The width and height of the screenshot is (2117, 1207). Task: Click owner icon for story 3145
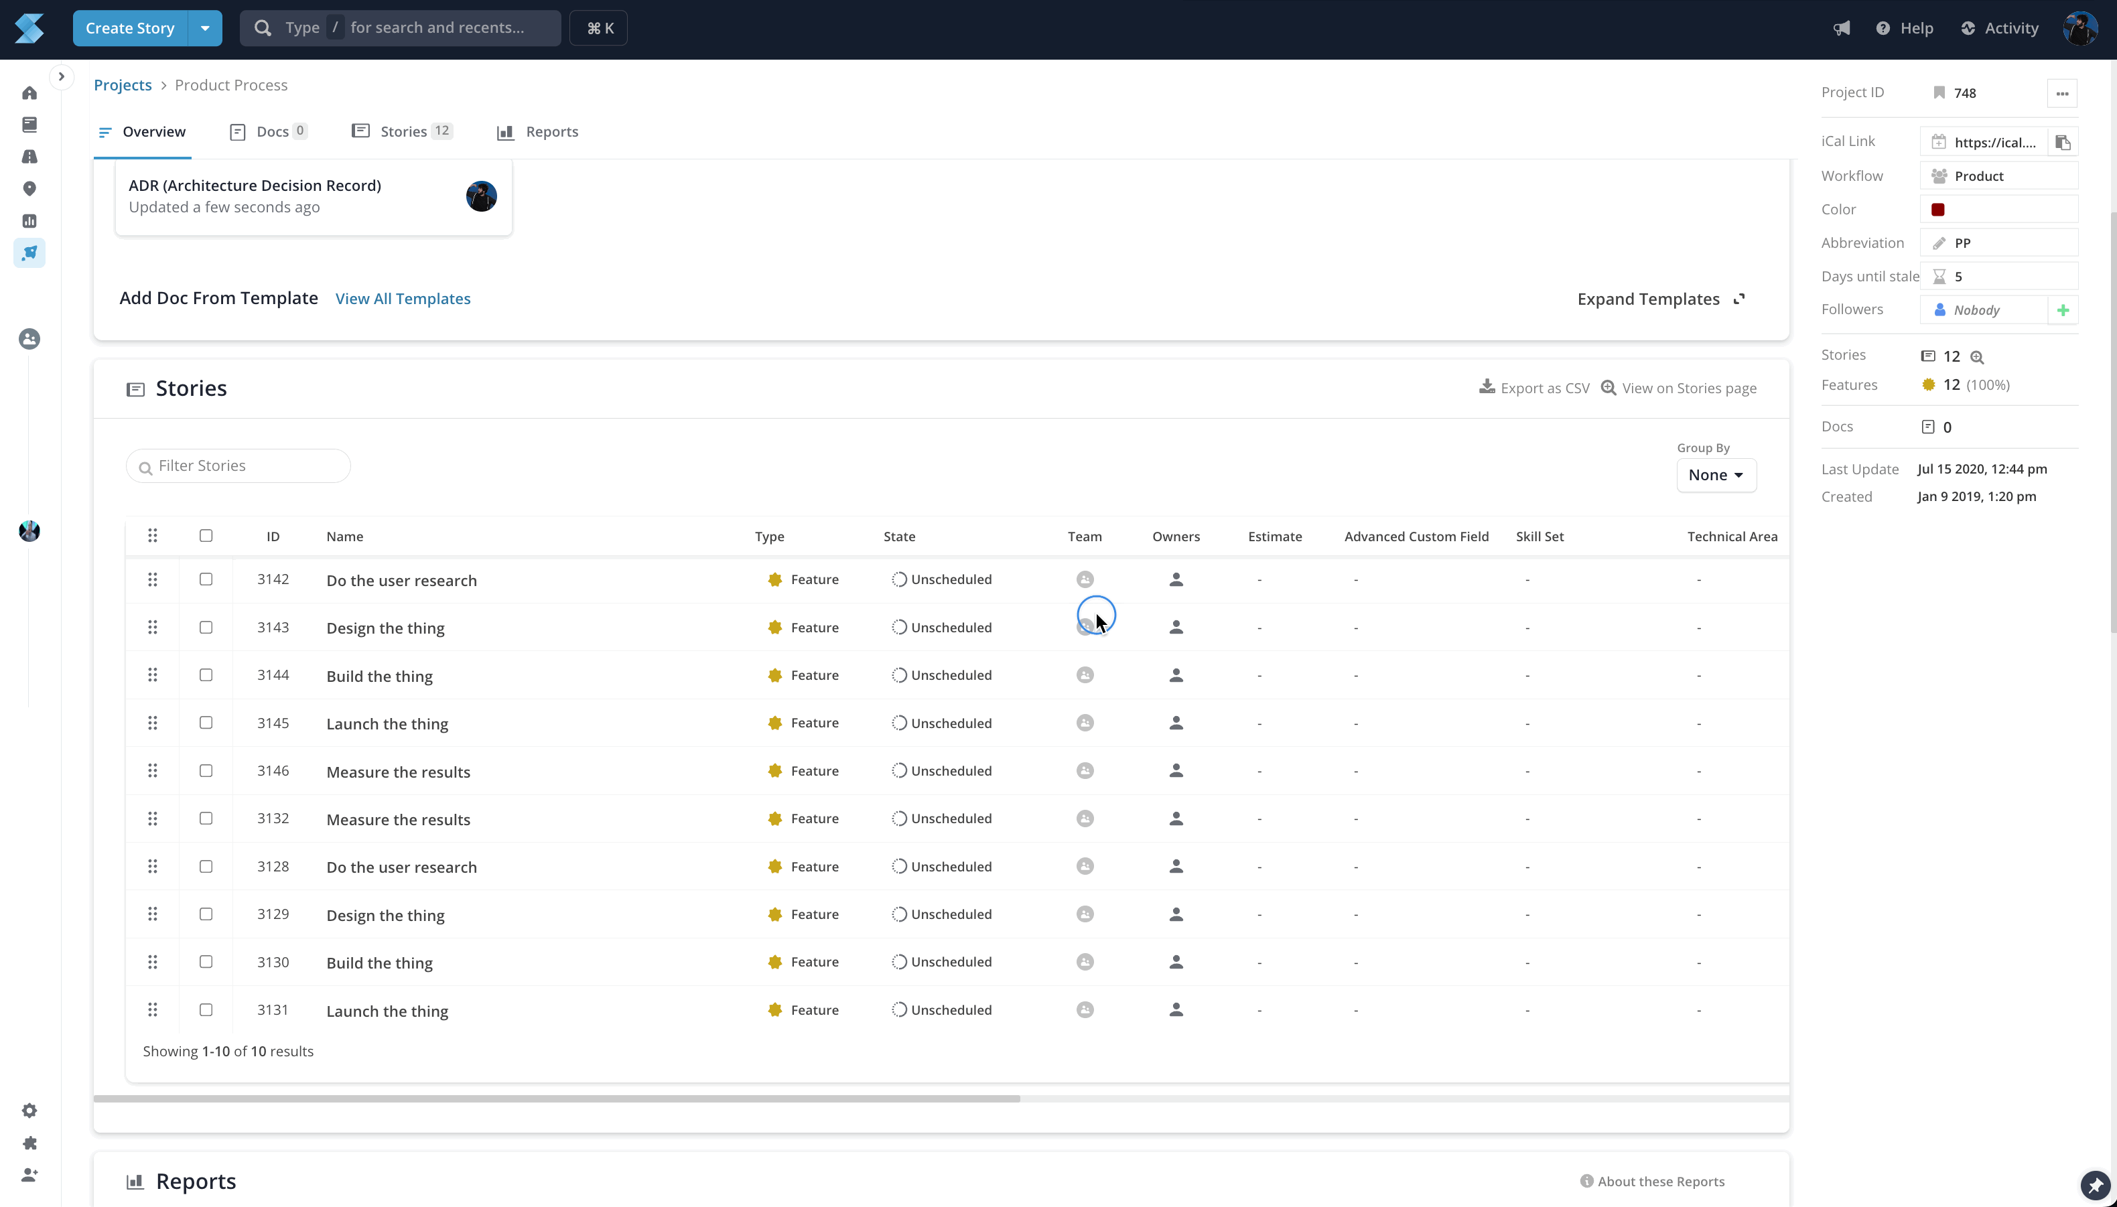1175,723
